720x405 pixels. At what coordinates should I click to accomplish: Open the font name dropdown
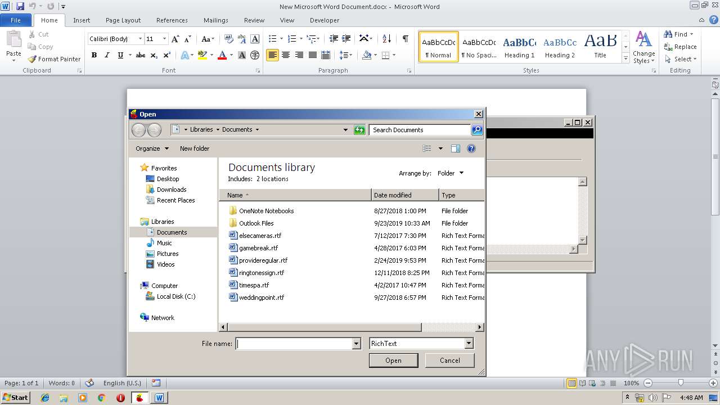click(140, 39)
